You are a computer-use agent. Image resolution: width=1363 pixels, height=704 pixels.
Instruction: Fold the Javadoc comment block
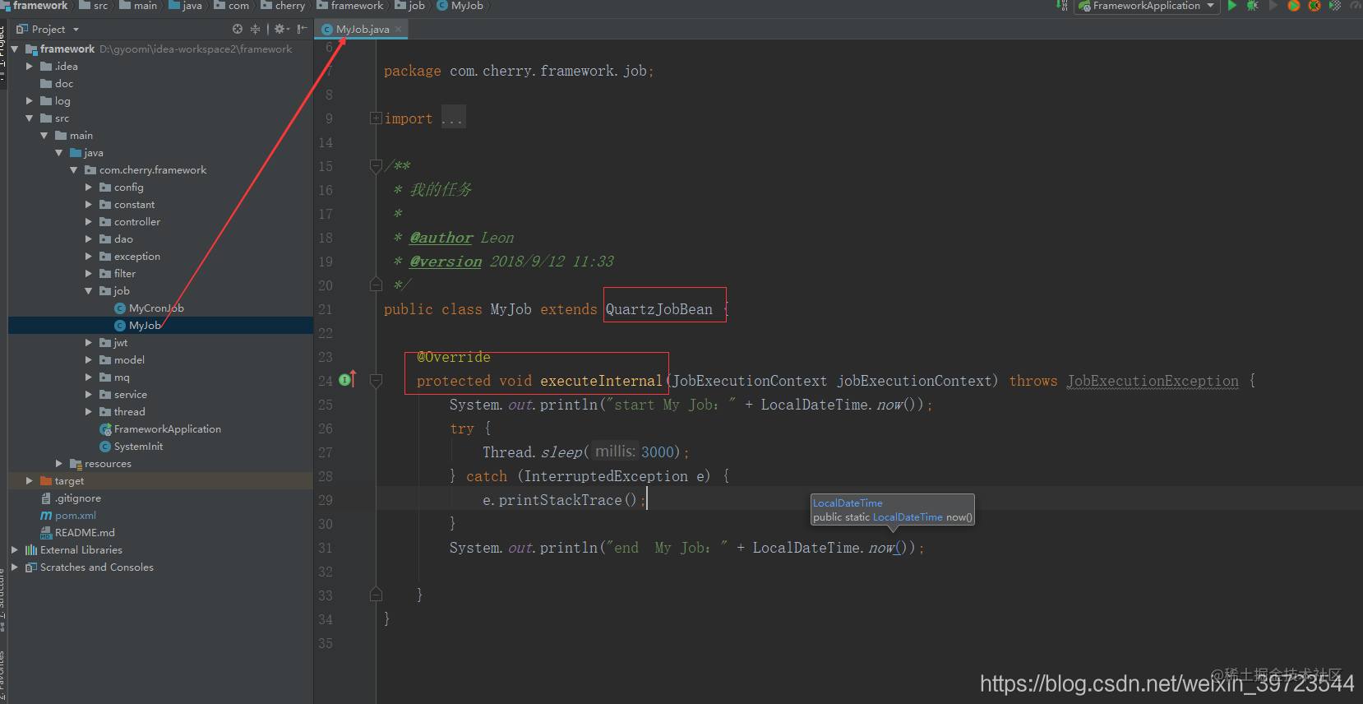(376, 166)
